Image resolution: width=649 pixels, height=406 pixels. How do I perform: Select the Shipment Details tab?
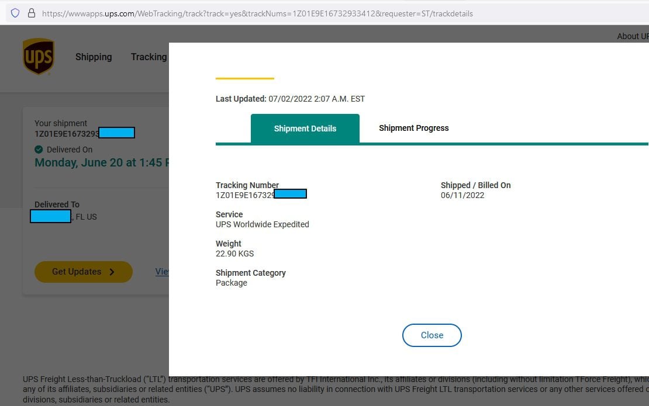pos(305,129)
